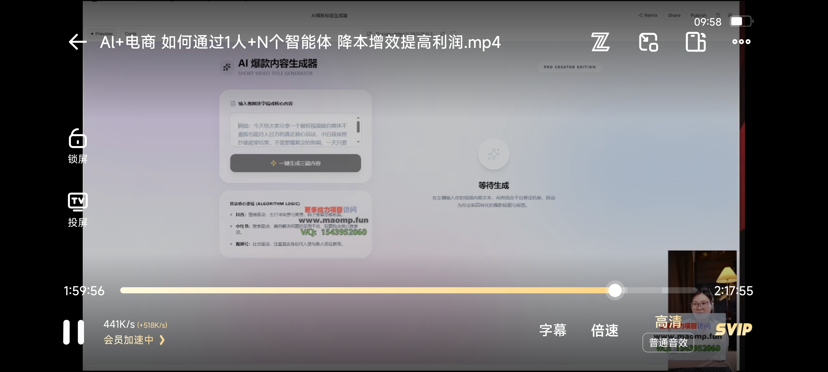Click the presenter webcam thumbnail
Screen dimensions: 828x372
click(702, 311)
